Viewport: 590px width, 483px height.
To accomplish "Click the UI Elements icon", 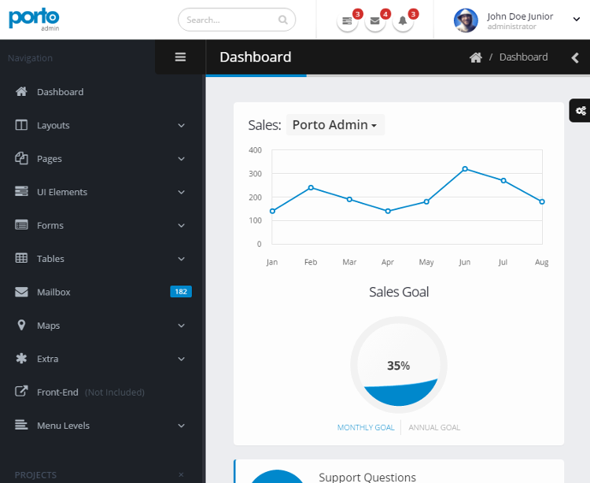I will [x=21, y=191].
